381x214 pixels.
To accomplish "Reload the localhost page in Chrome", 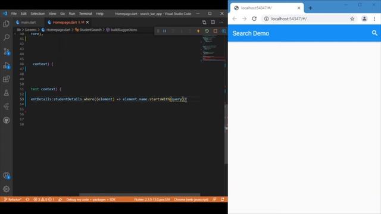I will click(254, 18).
